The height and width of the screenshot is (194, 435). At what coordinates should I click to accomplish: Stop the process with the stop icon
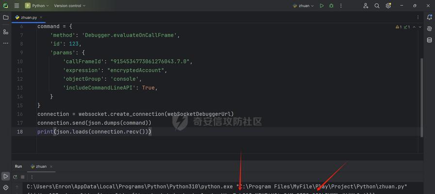tap(23, 177)
